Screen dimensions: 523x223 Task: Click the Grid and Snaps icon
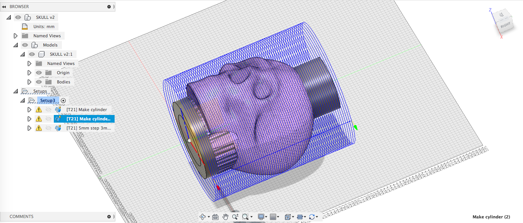coord(274,216)
